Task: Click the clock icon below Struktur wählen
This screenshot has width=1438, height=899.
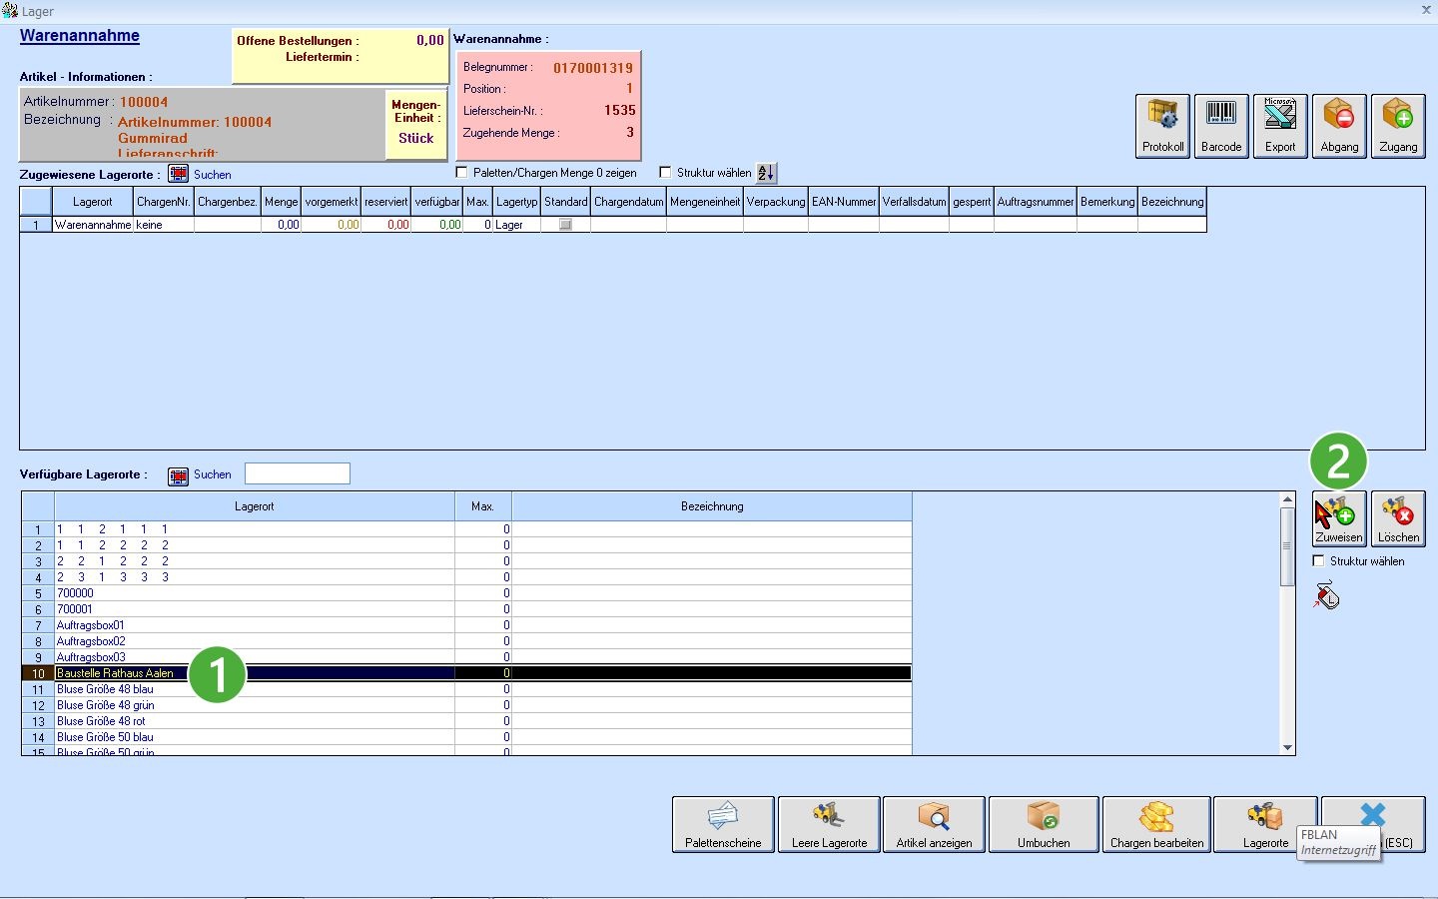Action: tap(1326, 596)
